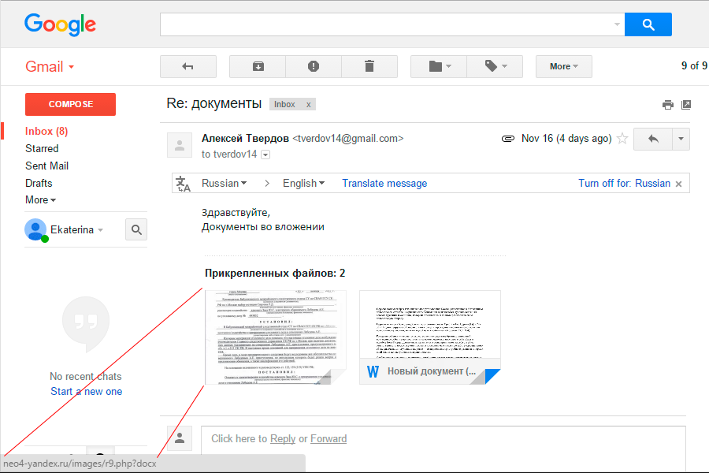Go back to Inbox with back arrow button
Image resolution: width=709 pixels, height=473 pixels.
(x=188, y=66)
